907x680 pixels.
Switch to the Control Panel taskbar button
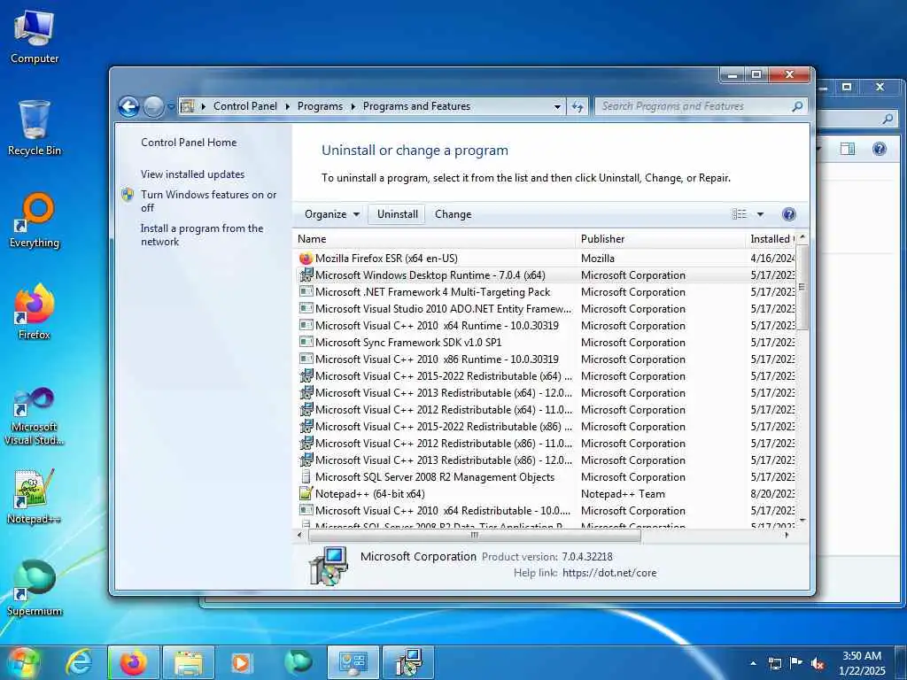click(353, 662)
